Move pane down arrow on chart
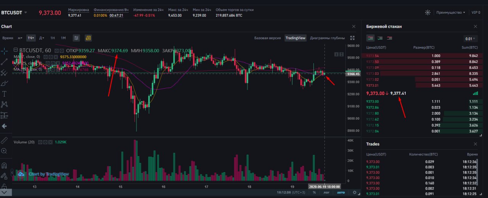 [x=336, y=54]
